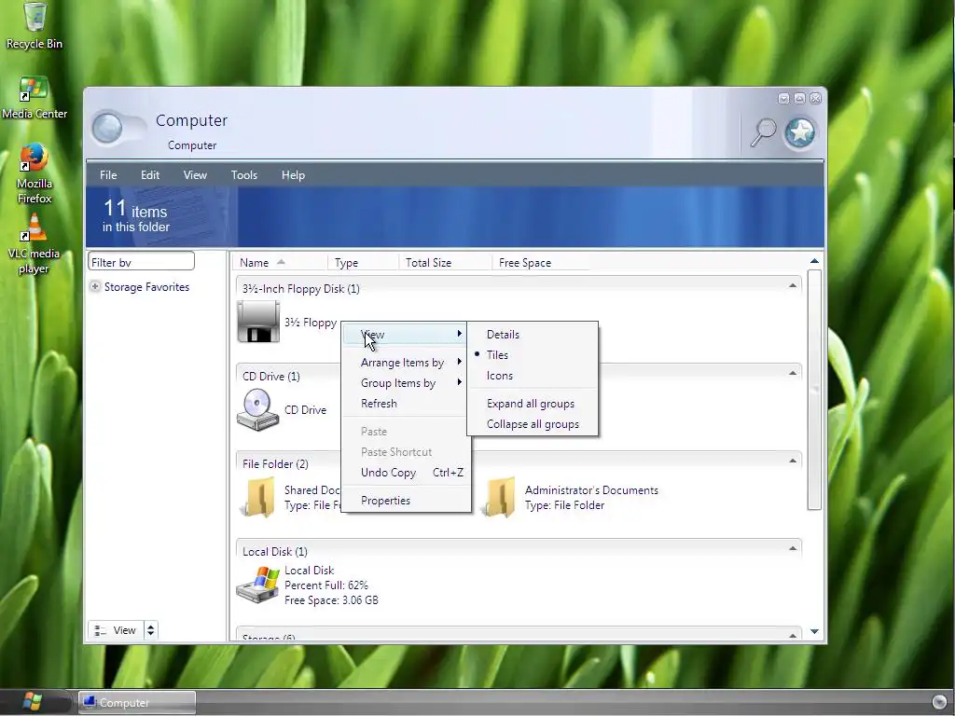
Task: Click the Storage Favorites label
Action: [x=146, y=287]
